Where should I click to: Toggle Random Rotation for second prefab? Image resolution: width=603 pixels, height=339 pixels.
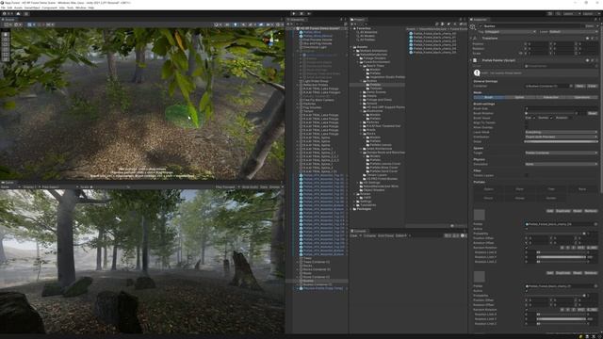527,310
